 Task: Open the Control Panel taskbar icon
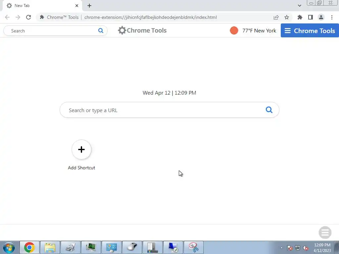(x=112, y=247)
